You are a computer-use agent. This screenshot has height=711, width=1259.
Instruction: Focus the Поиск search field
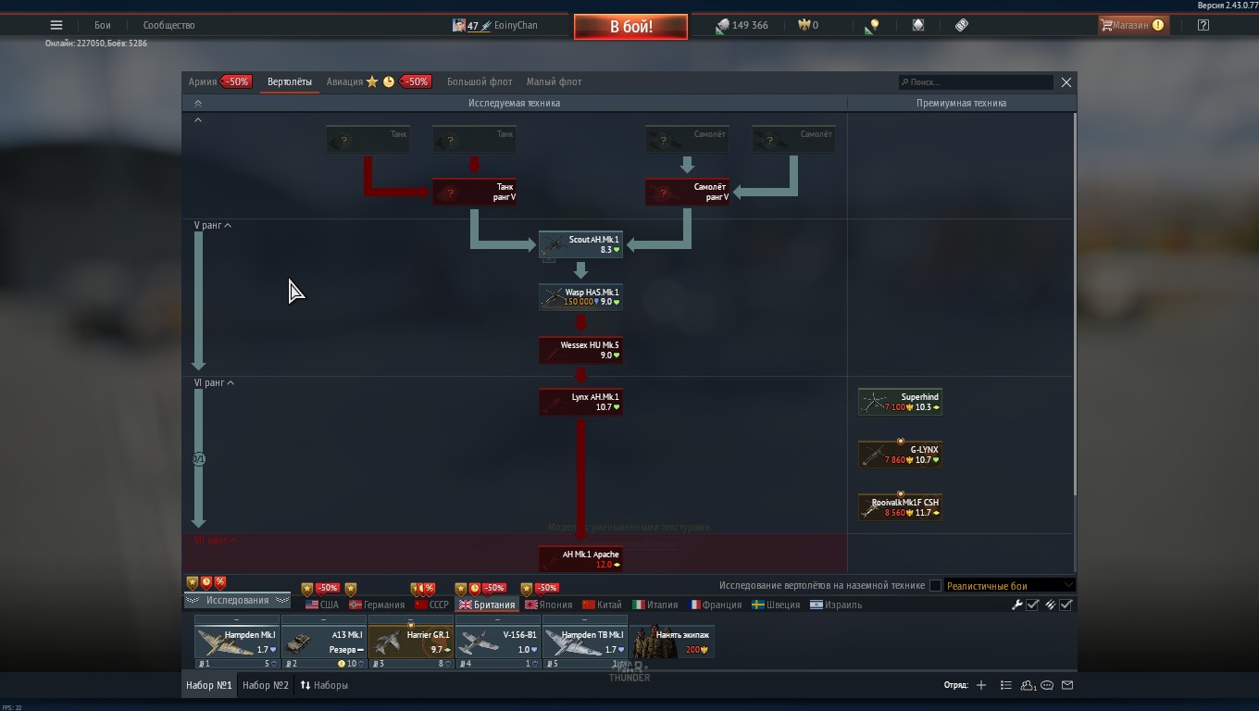click(x=976, y=82)
